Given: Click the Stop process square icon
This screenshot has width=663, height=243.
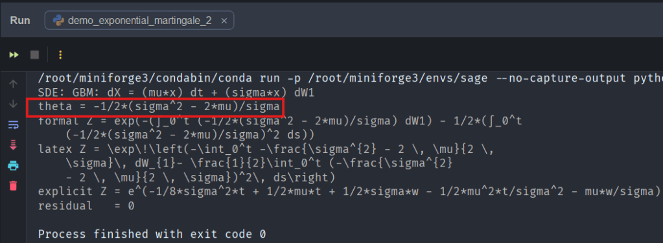Looking at the screenshot, I should [34, 55].
